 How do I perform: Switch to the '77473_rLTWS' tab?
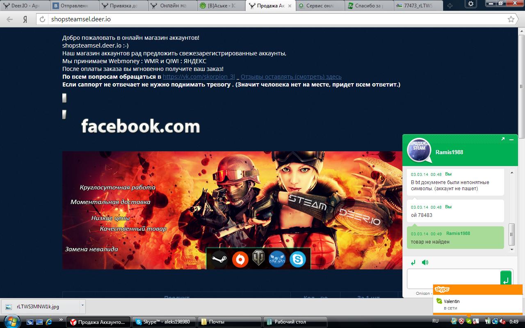[418, 6]
